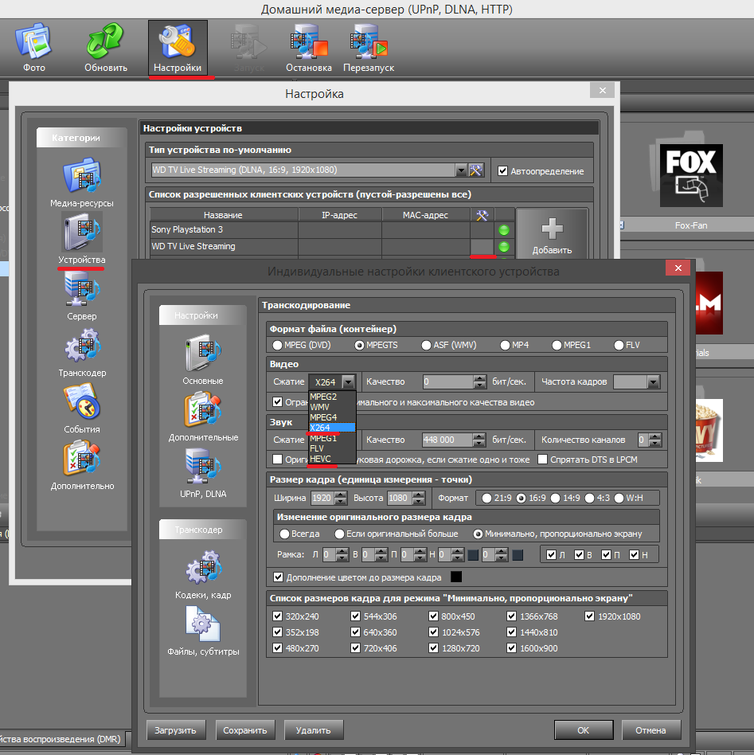Expand the Частота кадров dropdown
The height and width of the screenshot is (755, 754).
654,382
